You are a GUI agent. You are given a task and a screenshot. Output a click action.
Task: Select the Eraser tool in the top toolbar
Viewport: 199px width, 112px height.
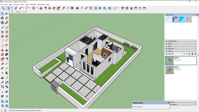[x=16, y=8]
